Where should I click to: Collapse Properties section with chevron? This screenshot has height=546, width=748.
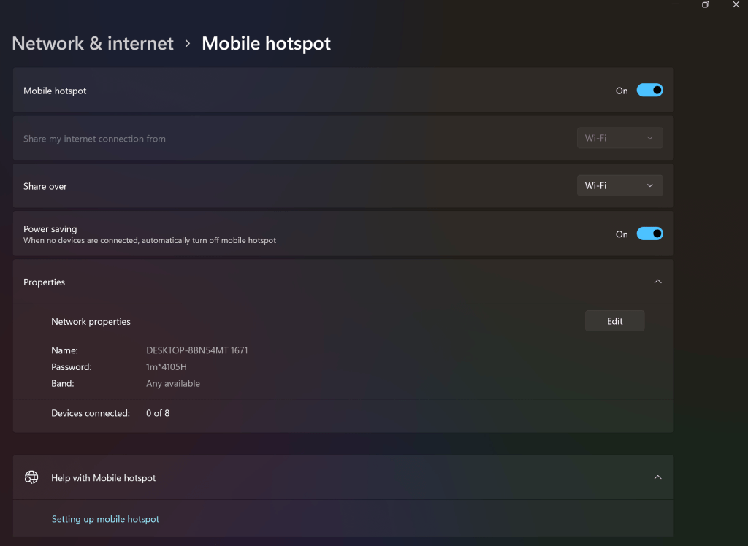[658, 282]
